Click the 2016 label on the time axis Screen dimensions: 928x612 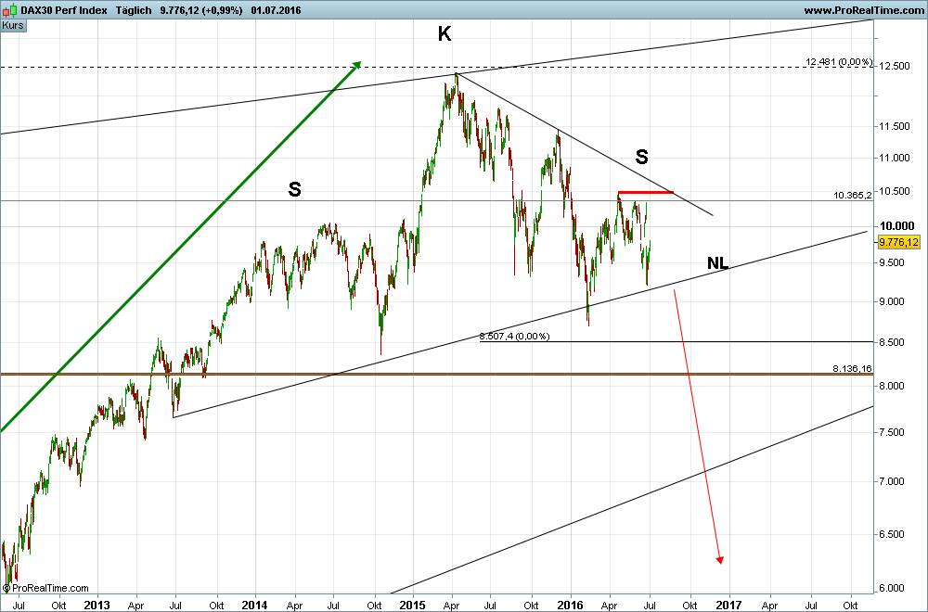pos(570,605)
